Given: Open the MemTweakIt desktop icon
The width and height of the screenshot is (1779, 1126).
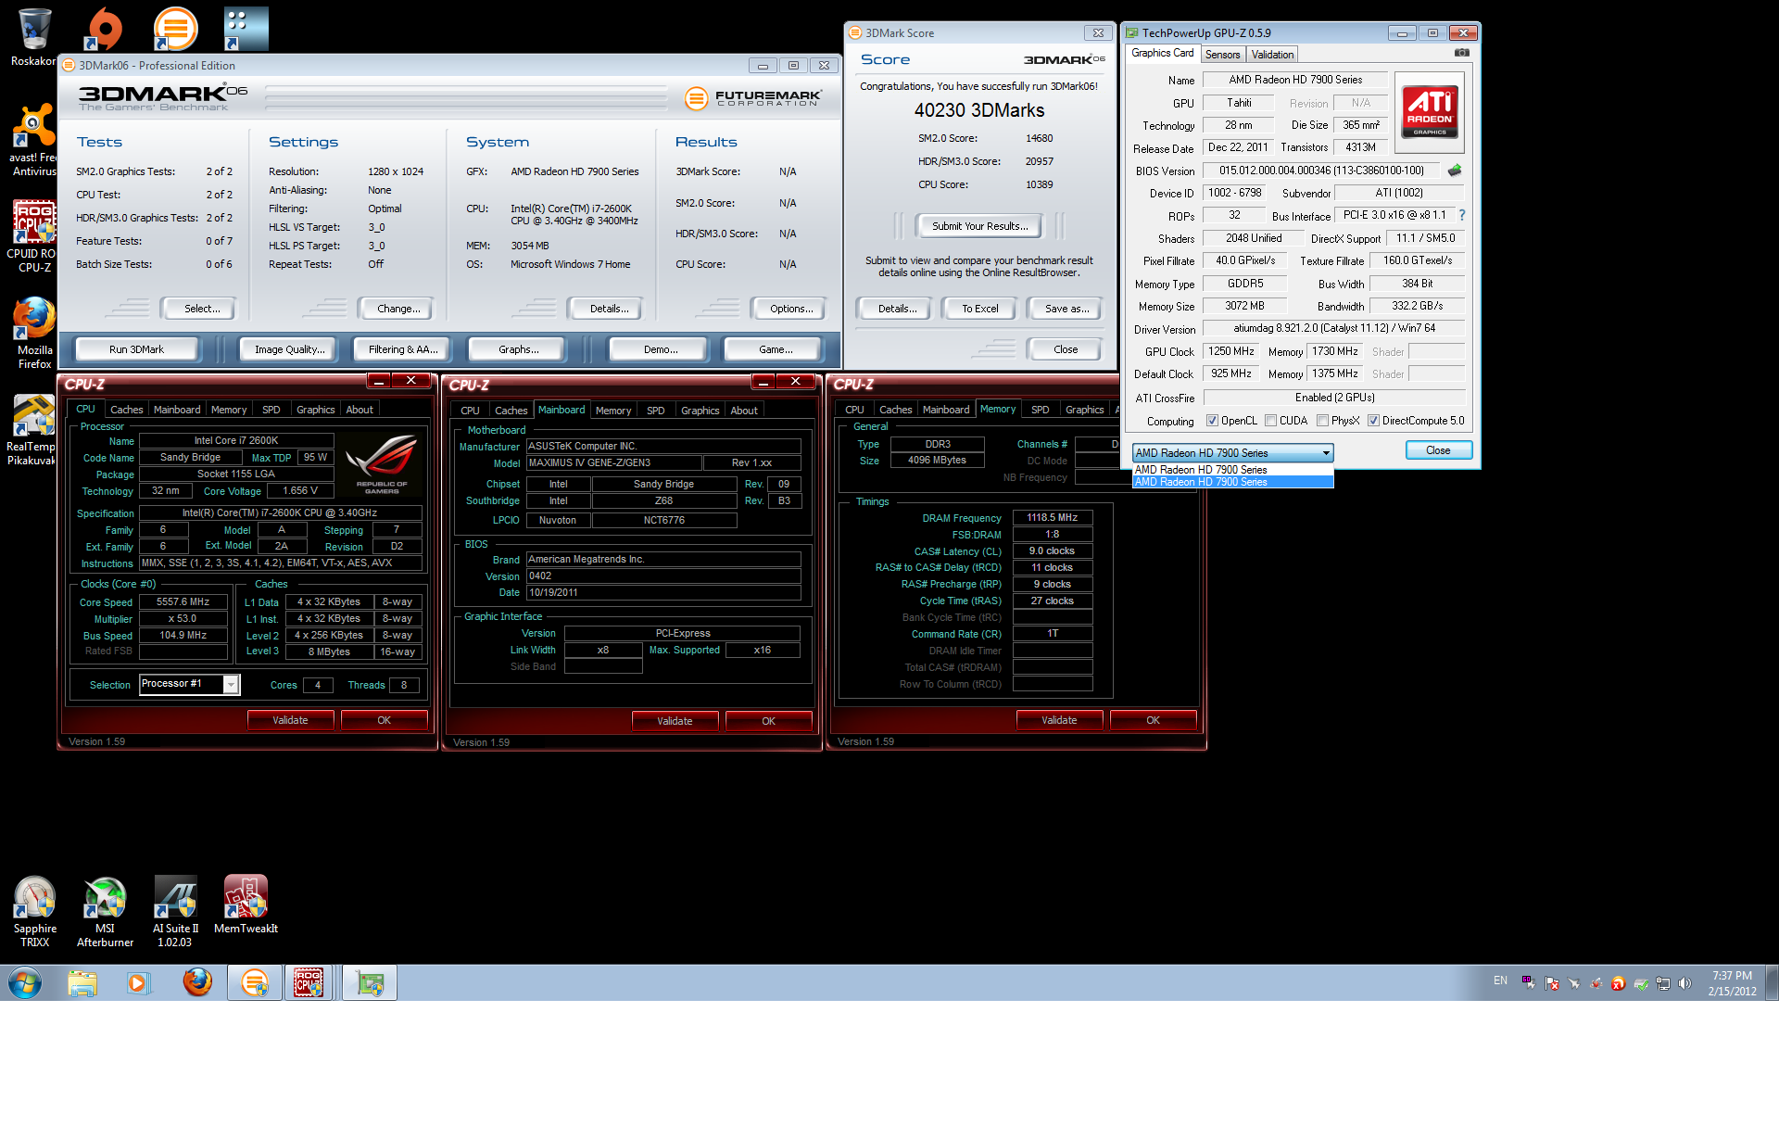Looking at the screenshot, I should (246, 905).
